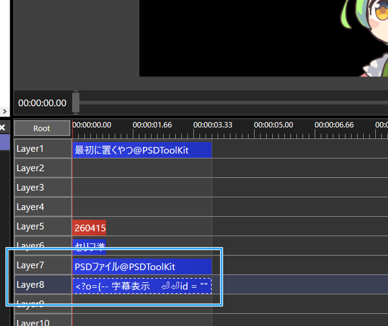Select the red 260415 object on Layer5
Screen dimensions: 388x326
point(89,228)
